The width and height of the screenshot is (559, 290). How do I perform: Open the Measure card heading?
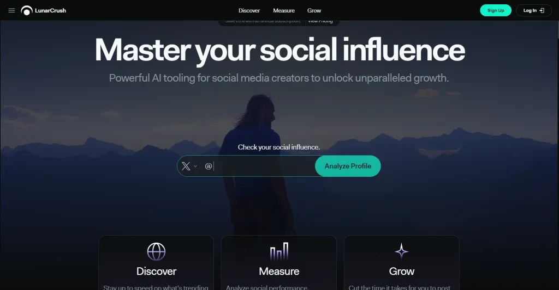[x=279, y=271]
